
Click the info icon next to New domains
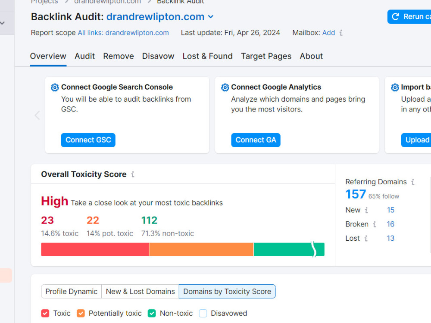tap(366, 211)
